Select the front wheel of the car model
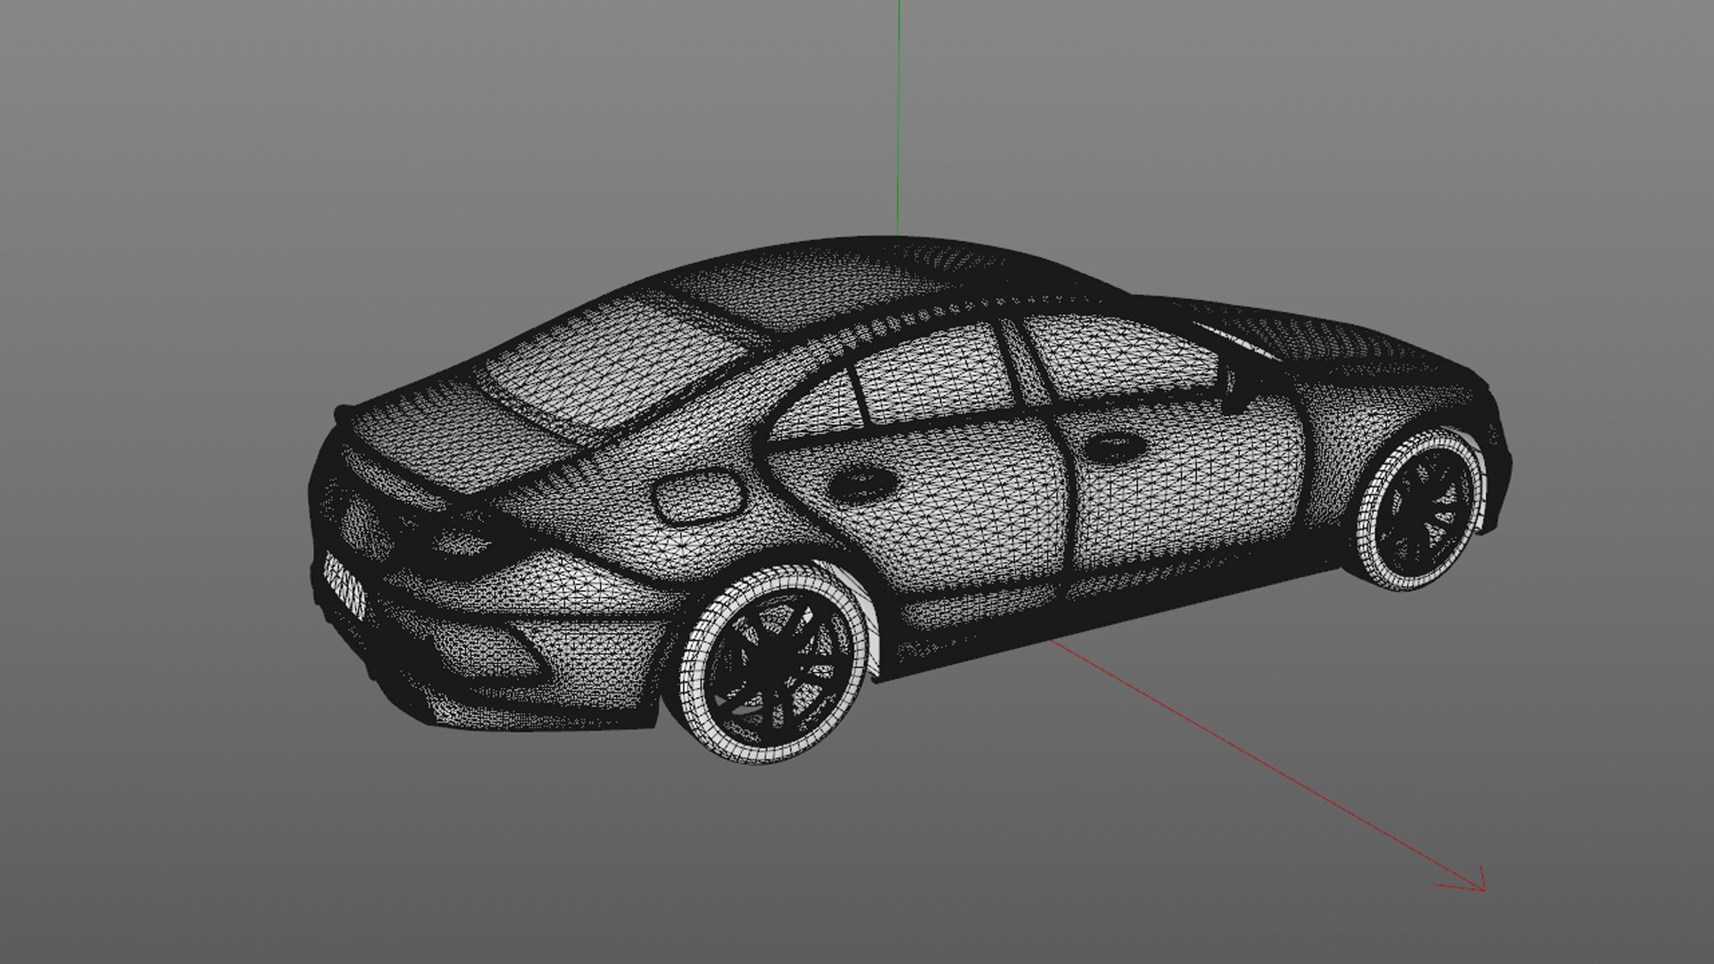The image size is (1714, 964). pos(1422,511)
